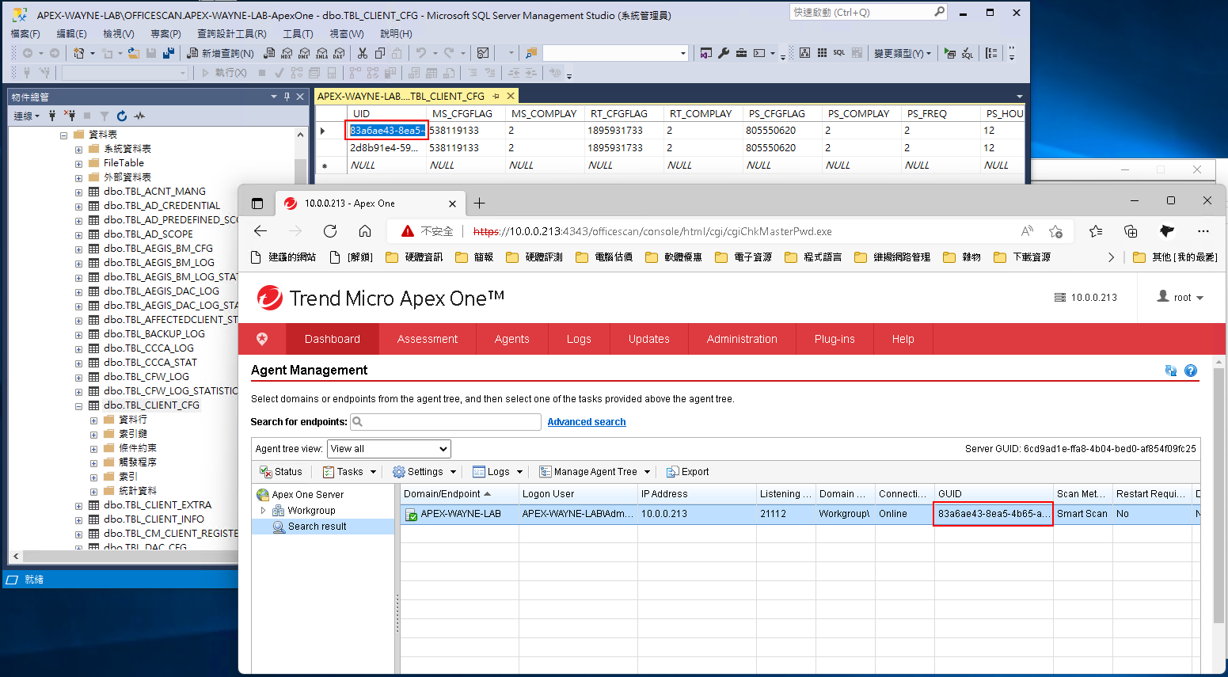
Task: Select the Search result node in agent tree
Action: coord(317,527)
